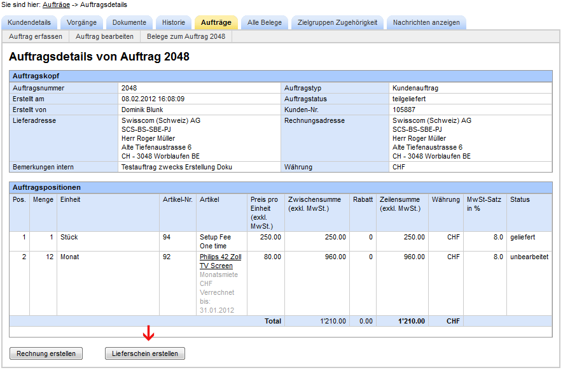
Task: Click the Lieferschein erstellen button
Action: pos(144,353)
